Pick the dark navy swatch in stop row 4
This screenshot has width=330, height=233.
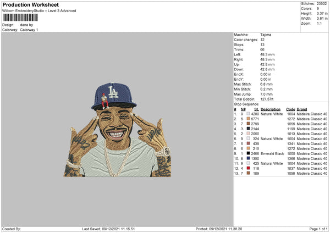click(248, 129)
